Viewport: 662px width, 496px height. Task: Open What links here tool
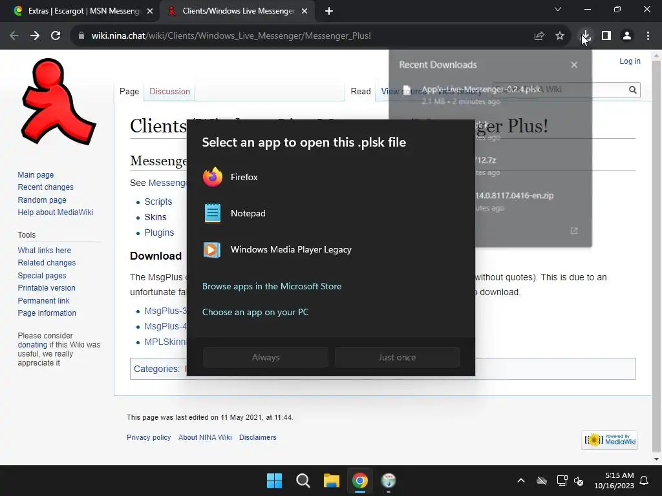(x=45, y=251)
